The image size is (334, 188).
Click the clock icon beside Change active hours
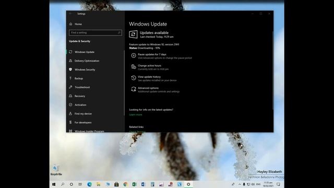134,67
